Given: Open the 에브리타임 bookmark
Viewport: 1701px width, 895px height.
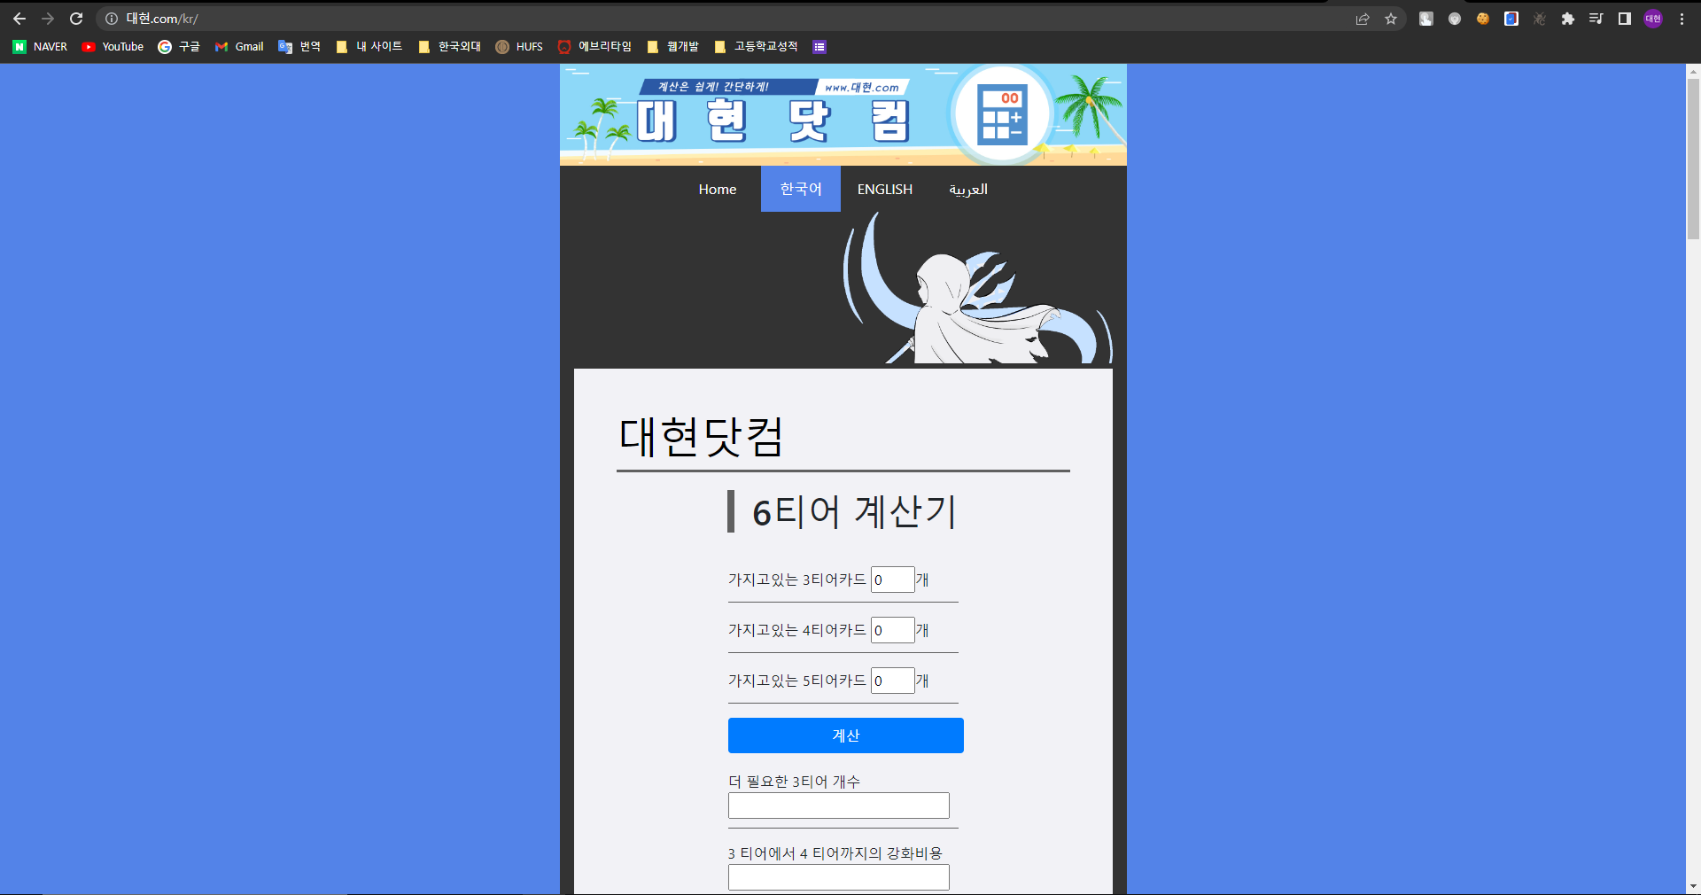Looking at the screenshot, I should click(595, 46).
